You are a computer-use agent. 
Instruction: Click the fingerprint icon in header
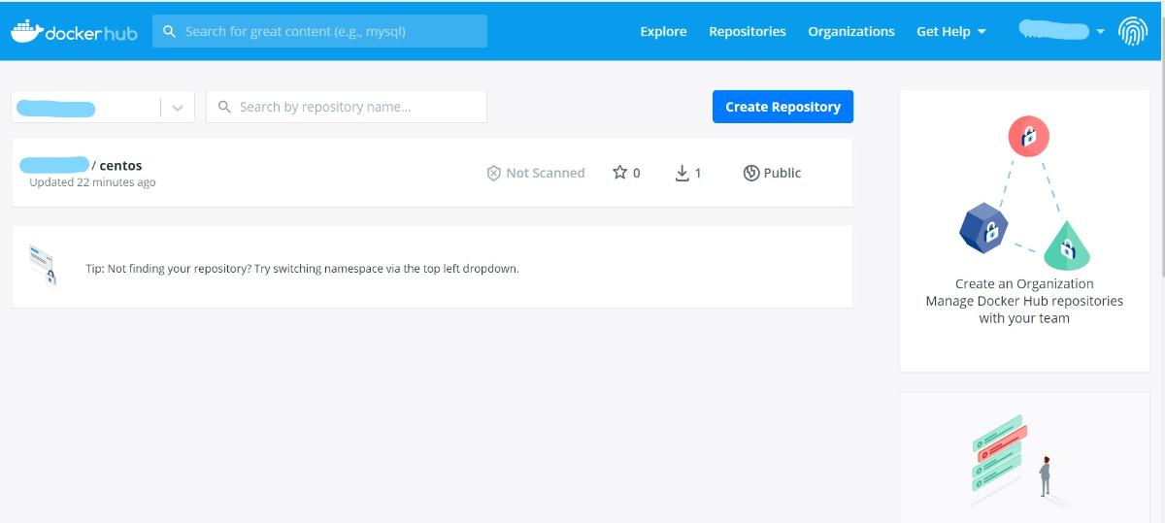coord(1133,31)
